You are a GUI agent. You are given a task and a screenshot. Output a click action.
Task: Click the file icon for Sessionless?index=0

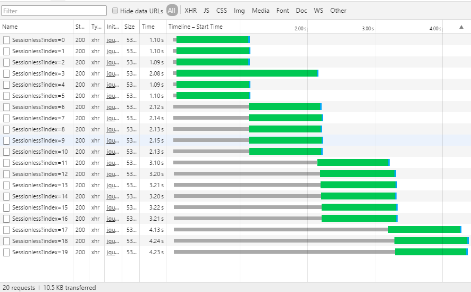6,40
